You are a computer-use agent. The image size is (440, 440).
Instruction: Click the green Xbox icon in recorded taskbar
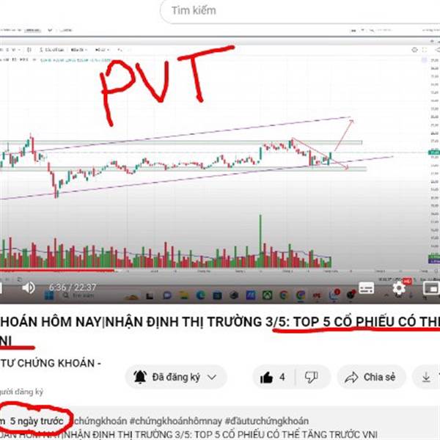[267, 296]
